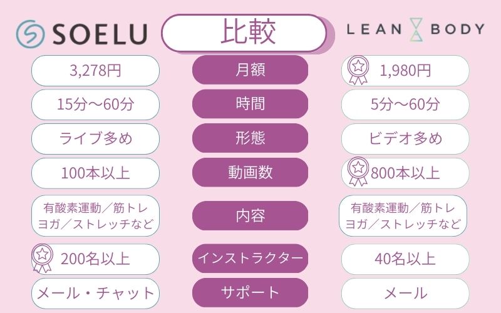501x313 pixels.
Task: Select the 動画数 category label
Action: pyautogui.click(x=250, y=172)
